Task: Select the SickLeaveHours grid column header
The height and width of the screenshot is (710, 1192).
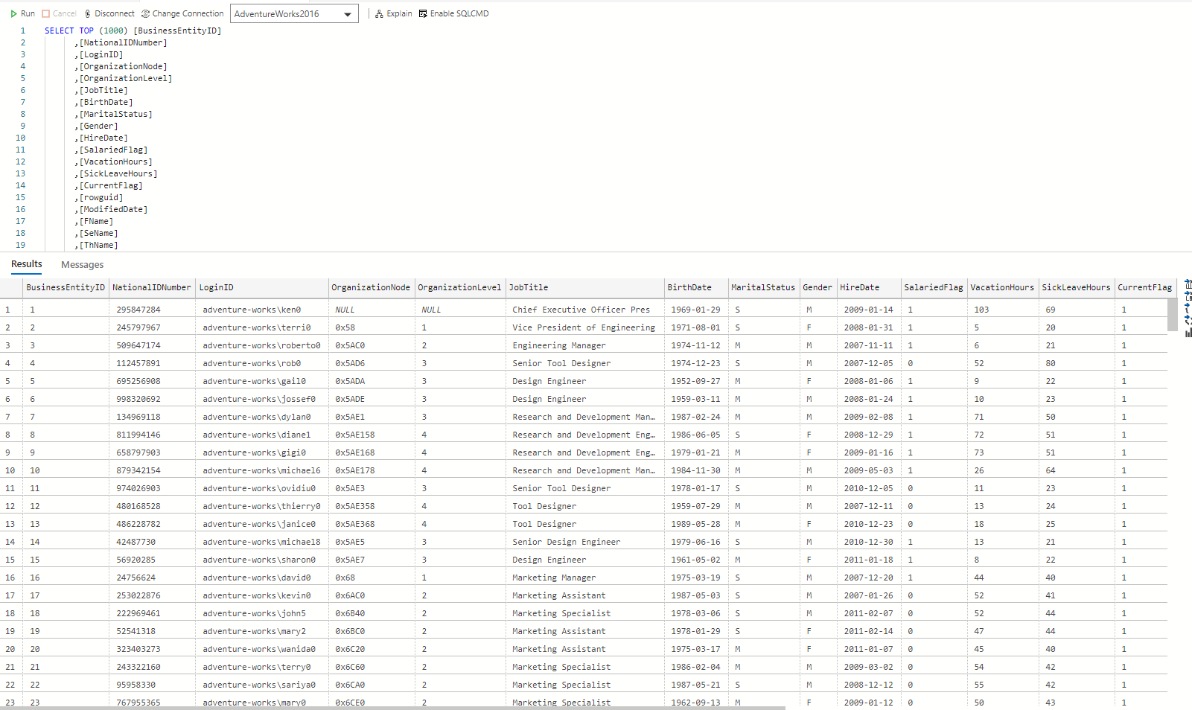Action: [x=1077, y=287]
